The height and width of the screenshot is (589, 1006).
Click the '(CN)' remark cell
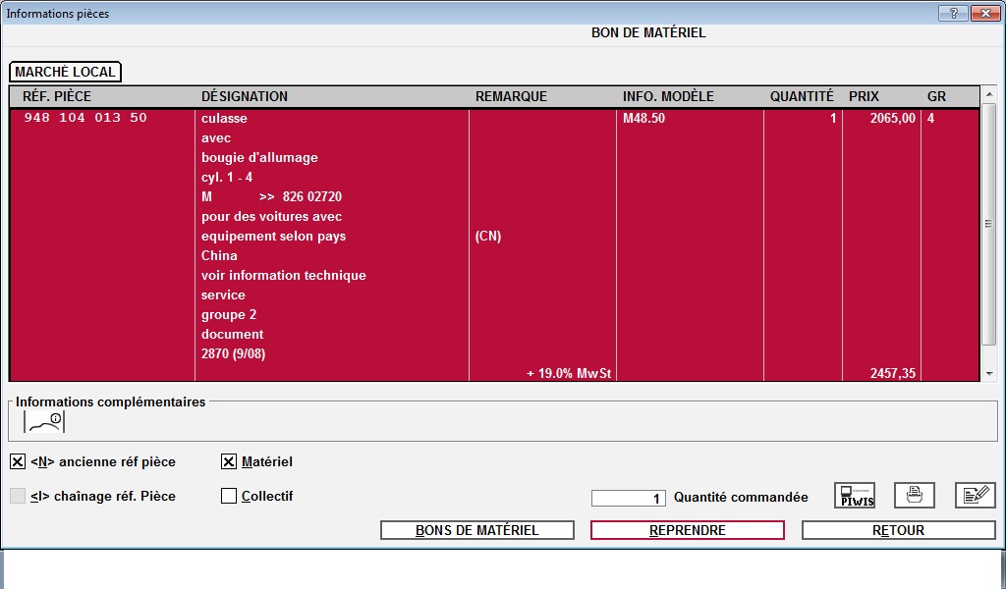(488, 236)
